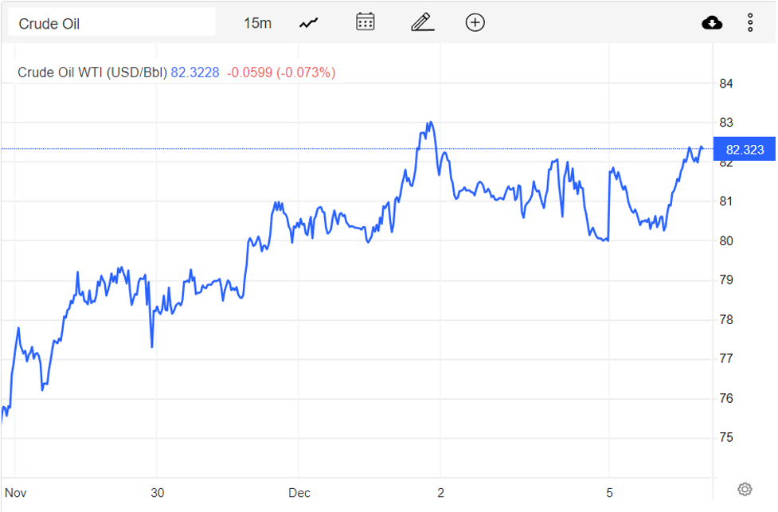Click the 5 date label on axis

609,493
